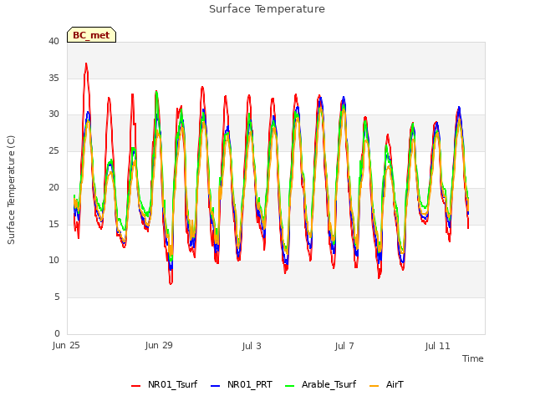Click the Surface Temperature chart title
Image resolution: width=535 pixels, height=401 pixels.
(267, 9)
